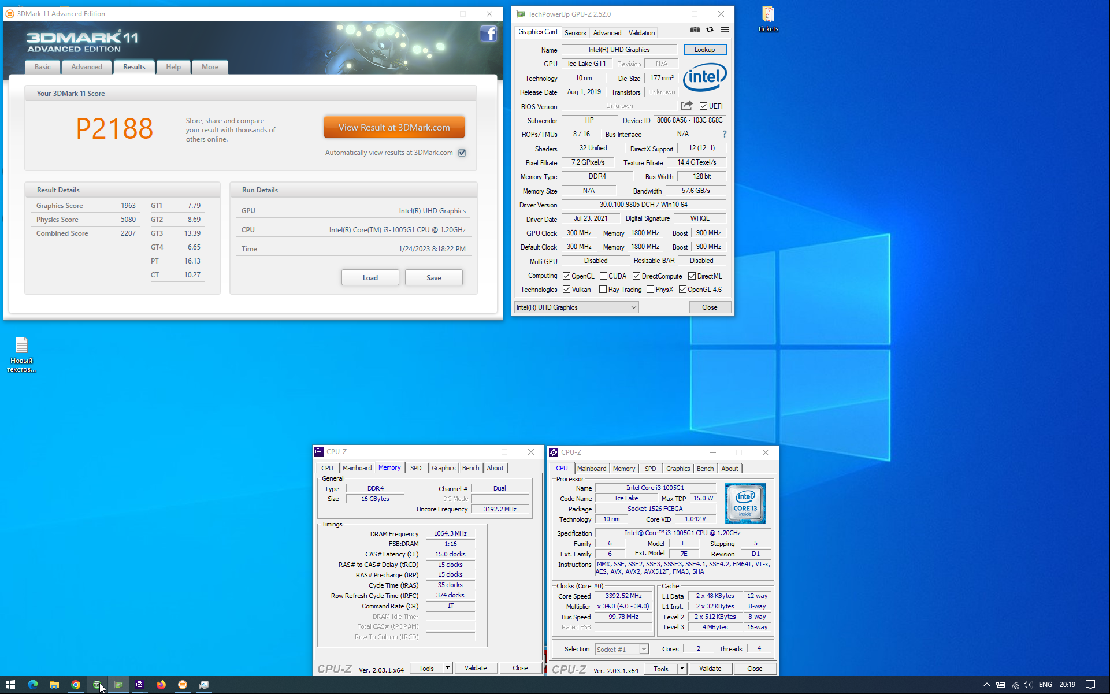Image resolution: width=1110 pixels, height=694 pixels.
Task: Click the Save button in Run Details
Action: point(434,278)
